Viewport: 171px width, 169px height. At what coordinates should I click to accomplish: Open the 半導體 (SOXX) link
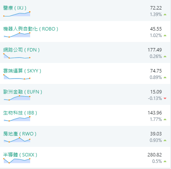pos(20,155)
